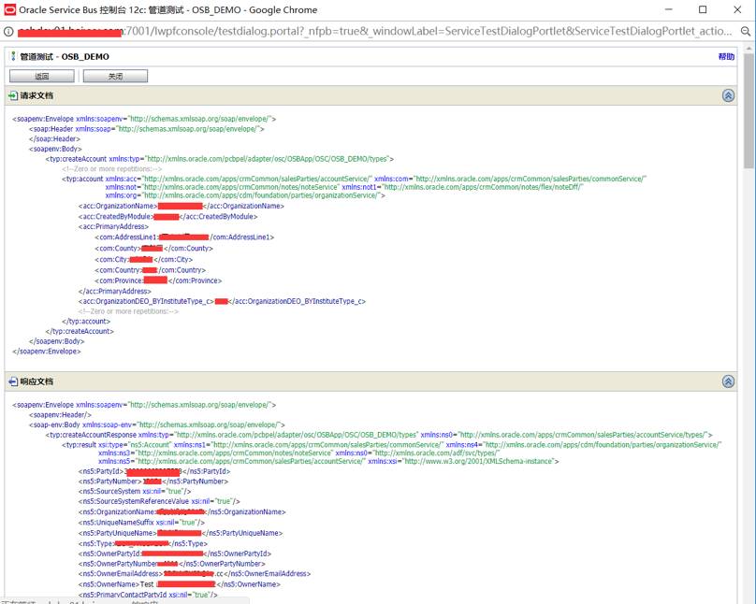Screen dimensions: 756x604
Task: Click the com:AddressLine1 element line
Action: tap(184, 237)
